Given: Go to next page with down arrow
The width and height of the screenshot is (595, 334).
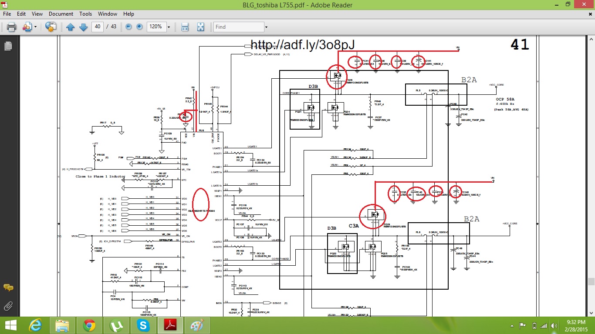Looking at the screenshot, I should click(83, 27).
